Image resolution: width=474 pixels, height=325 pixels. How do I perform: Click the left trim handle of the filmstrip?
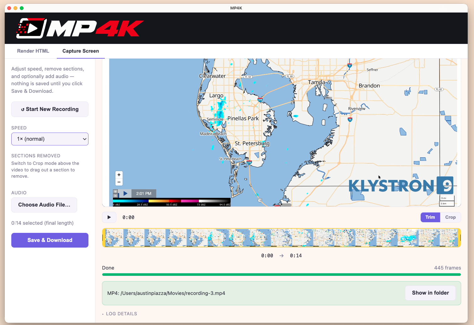[x=104, y=238]
